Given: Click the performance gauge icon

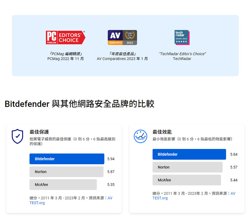Looking at the screenshot, I should (140, 136).
